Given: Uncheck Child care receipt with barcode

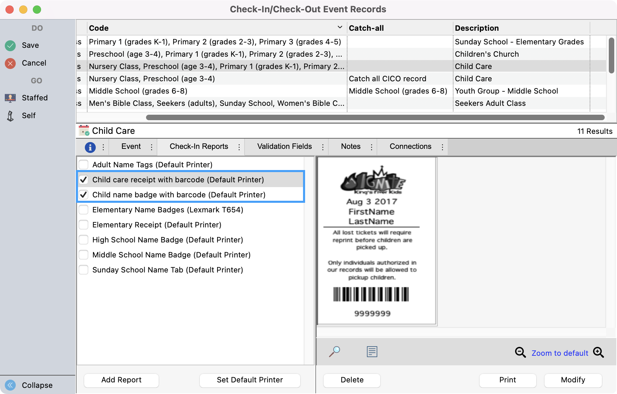Looking at the screenshot, I should [83, 179].
